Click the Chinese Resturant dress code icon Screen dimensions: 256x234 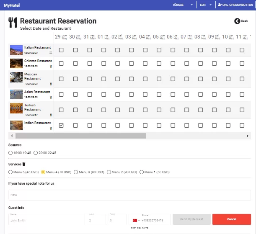click(51, 66)
